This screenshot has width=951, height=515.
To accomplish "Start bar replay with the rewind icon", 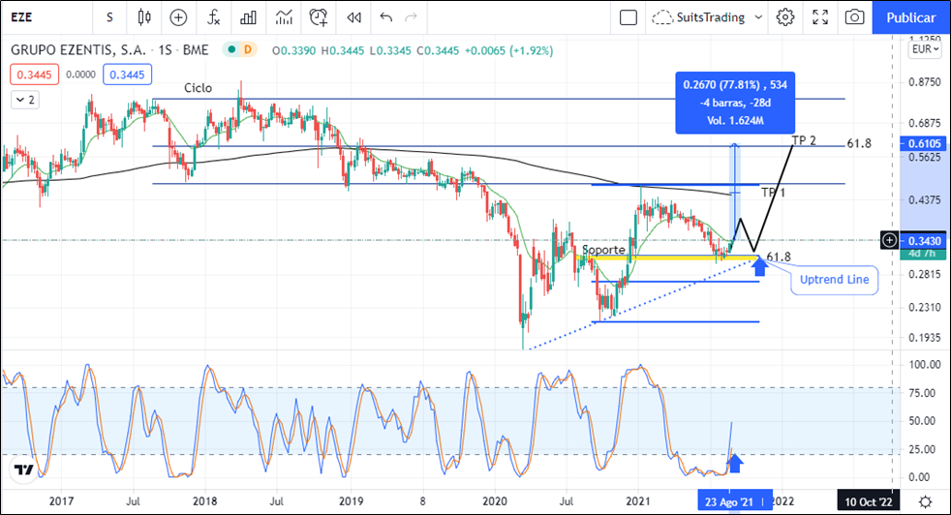I will [x=353, y=17].
